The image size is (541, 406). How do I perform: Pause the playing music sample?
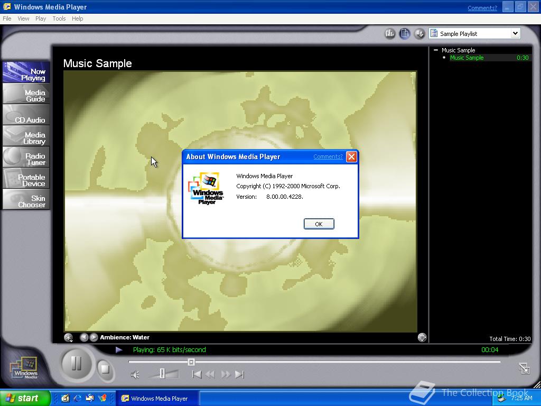click(x=76, y=363)
